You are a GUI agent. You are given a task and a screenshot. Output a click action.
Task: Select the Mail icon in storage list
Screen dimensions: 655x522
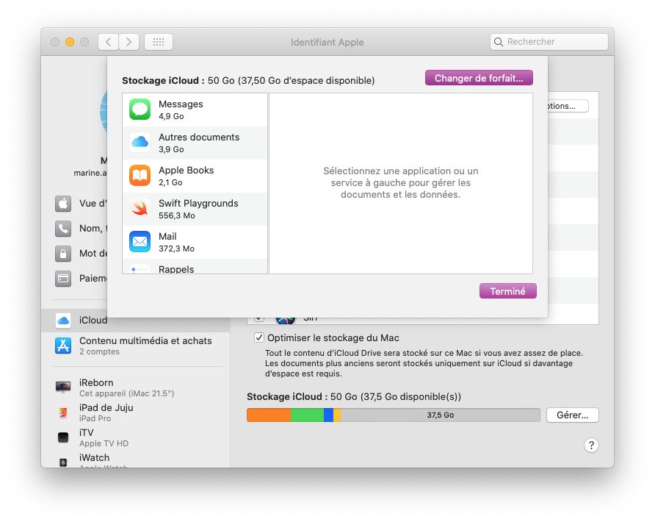click(140, 242)
